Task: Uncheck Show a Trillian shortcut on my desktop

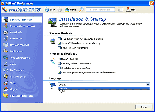Action: (59, 43)
